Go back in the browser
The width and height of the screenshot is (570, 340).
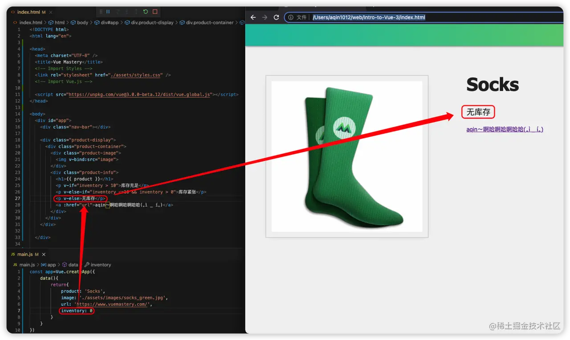point(253,17)
